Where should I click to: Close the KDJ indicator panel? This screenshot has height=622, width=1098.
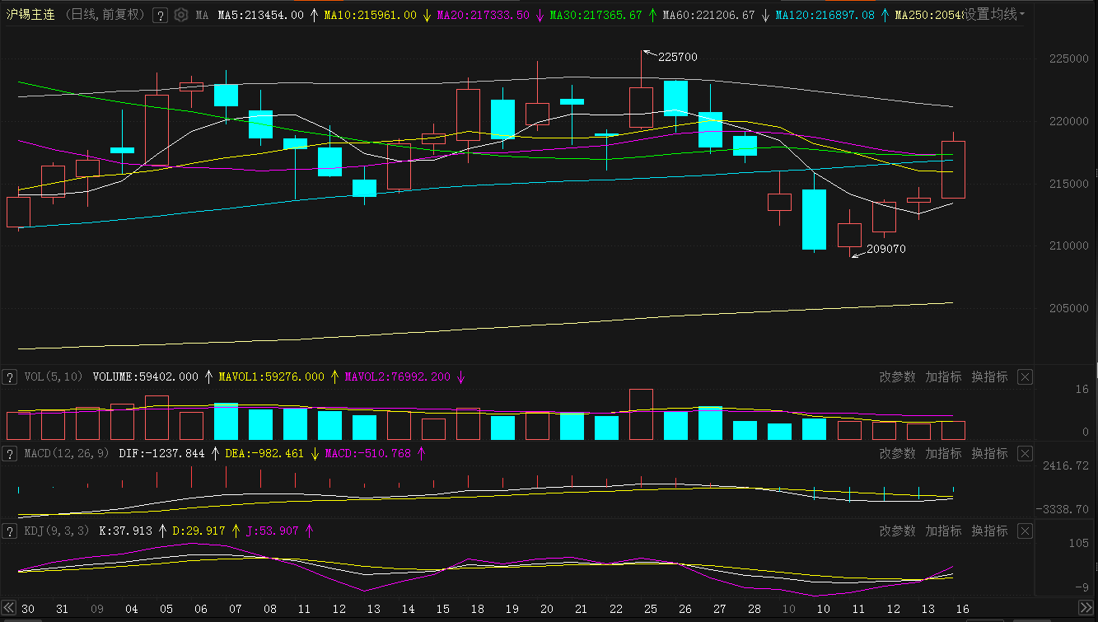pyautogui.click(x=1025, y=531)
